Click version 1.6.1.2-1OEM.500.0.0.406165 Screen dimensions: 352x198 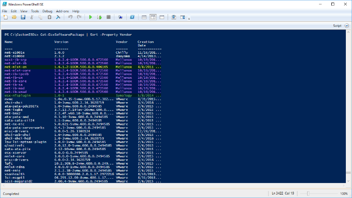coord(81,67)
